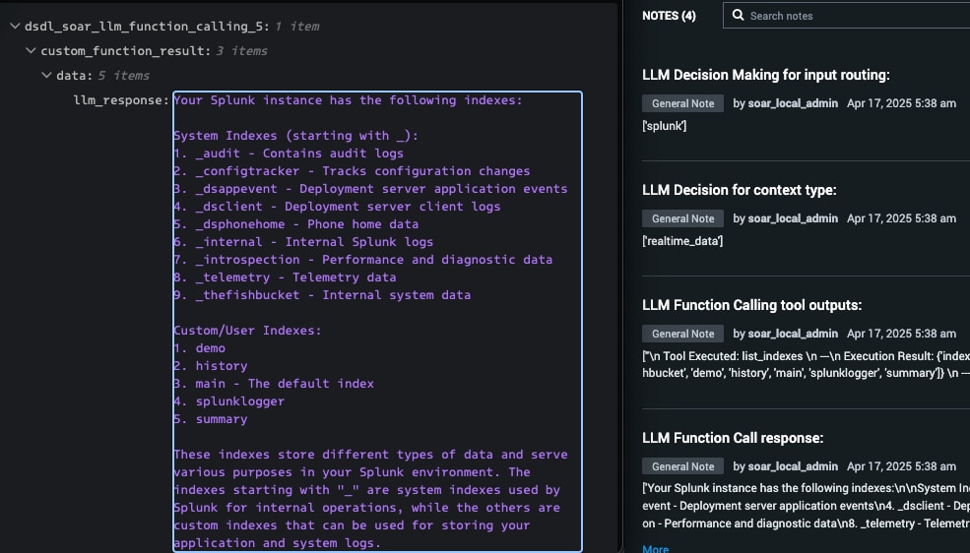Click soar_local_admin author on Function Call response note
The image size is (970, 553).
click(x=793, y=466)
